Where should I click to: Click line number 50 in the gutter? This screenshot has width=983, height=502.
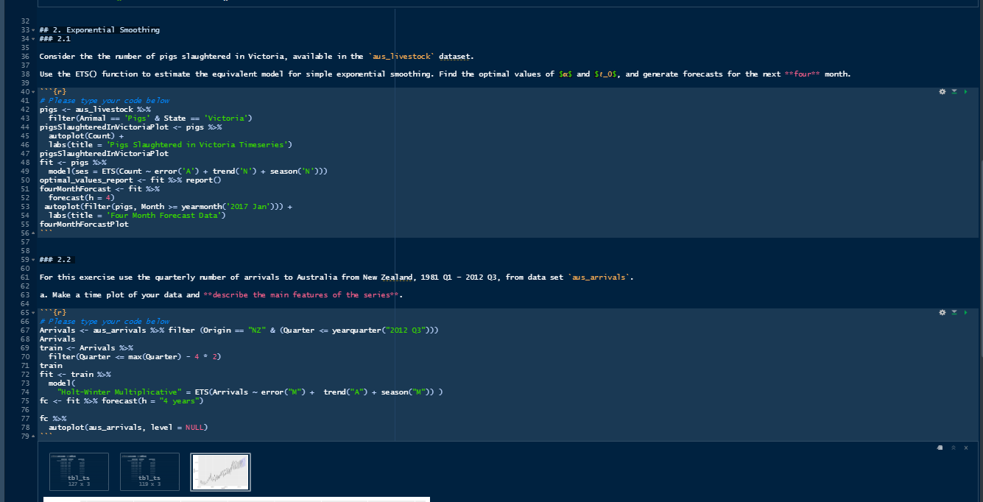(x=24, y=180)
